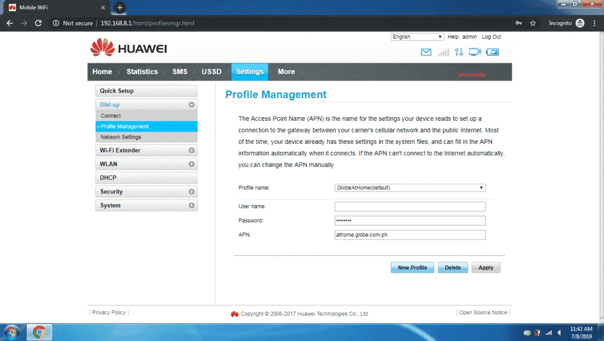Open the Incognito profile icon
Viewport: 604px width, 341px height.
(580, 23)
